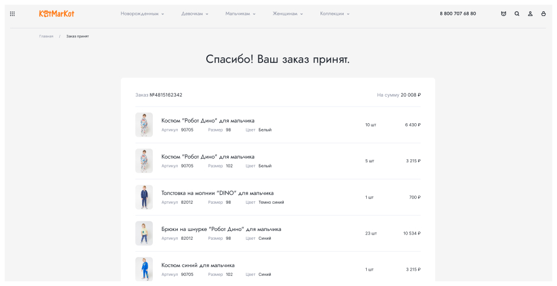
Task: Open the Коллекции menu item
Action: click(x=332, y=14)
